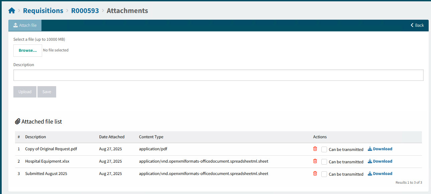Screen dimensions: 431x194
Task: Click the download icon for Hospital Equipment.xlsx
Action: [369, 161]
